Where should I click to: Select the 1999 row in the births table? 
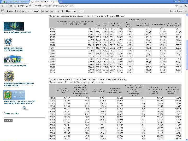[x=115, y=109]
